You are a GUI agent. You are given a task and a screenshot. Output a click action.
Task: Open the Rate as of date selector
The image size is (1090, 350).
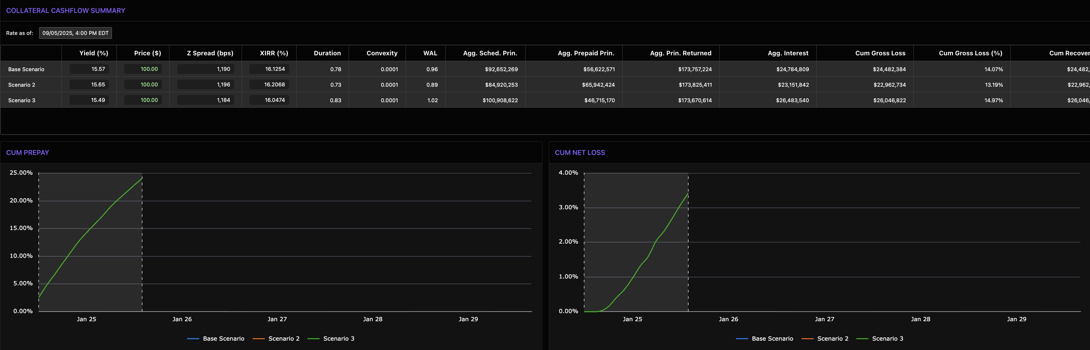tap(75, 33)
